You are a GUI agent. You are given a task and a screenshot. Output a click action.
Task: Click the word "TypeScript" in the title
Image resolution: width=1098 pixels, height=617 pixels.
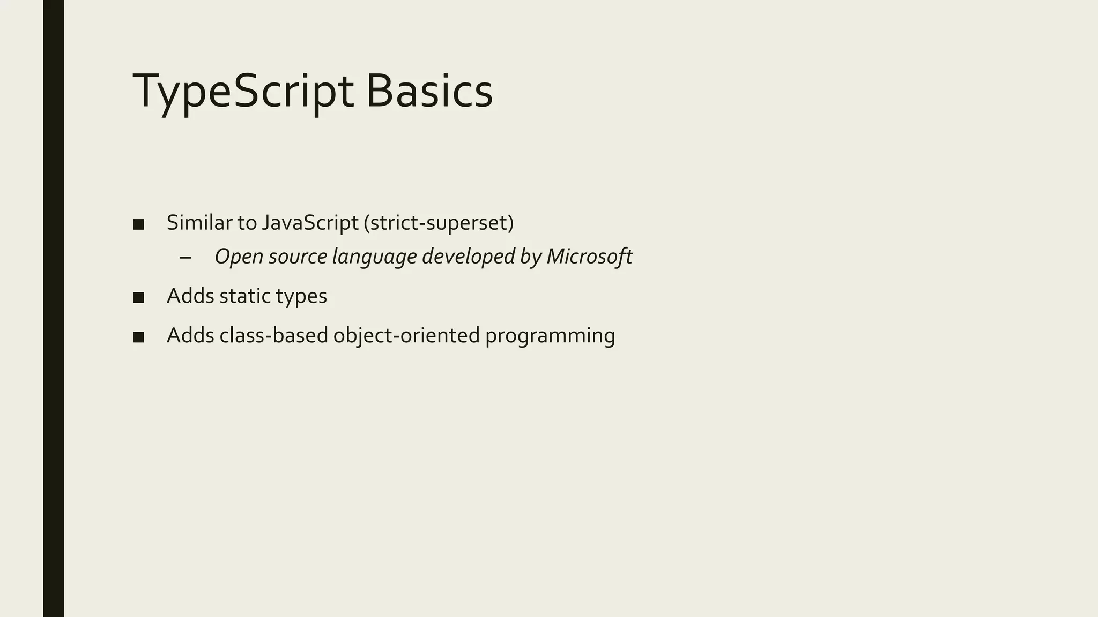(242, 91)
